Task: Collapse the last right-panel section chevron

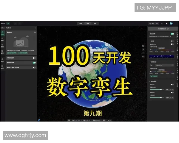Action: pos(150,81)
